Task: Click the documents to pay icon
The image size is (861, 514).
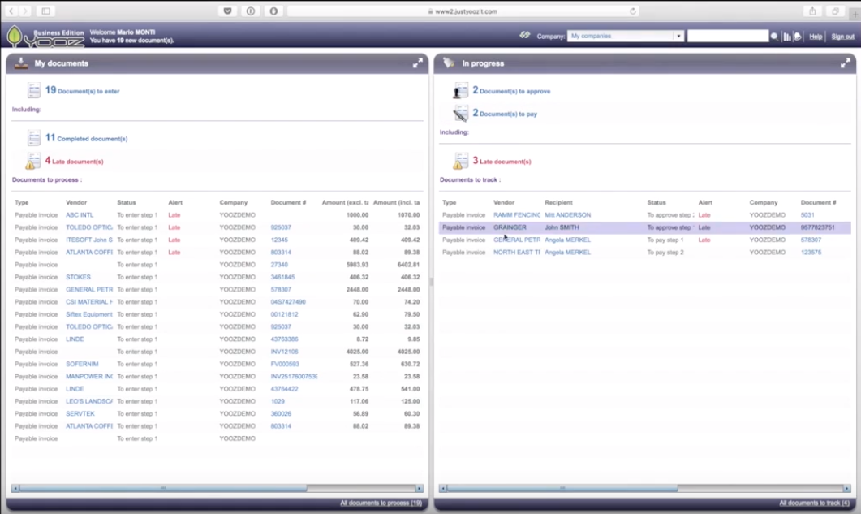Action: pos(460,113)
